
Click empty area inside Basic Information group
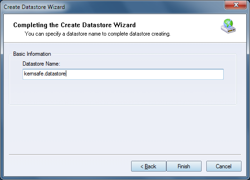[123, 92]
